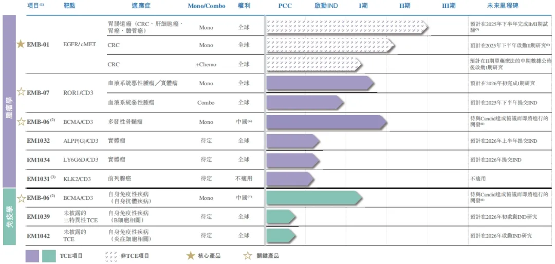Select the 腫瘤學 vertical section label
This screenshot has height=264, width=555.
point(10,101)
